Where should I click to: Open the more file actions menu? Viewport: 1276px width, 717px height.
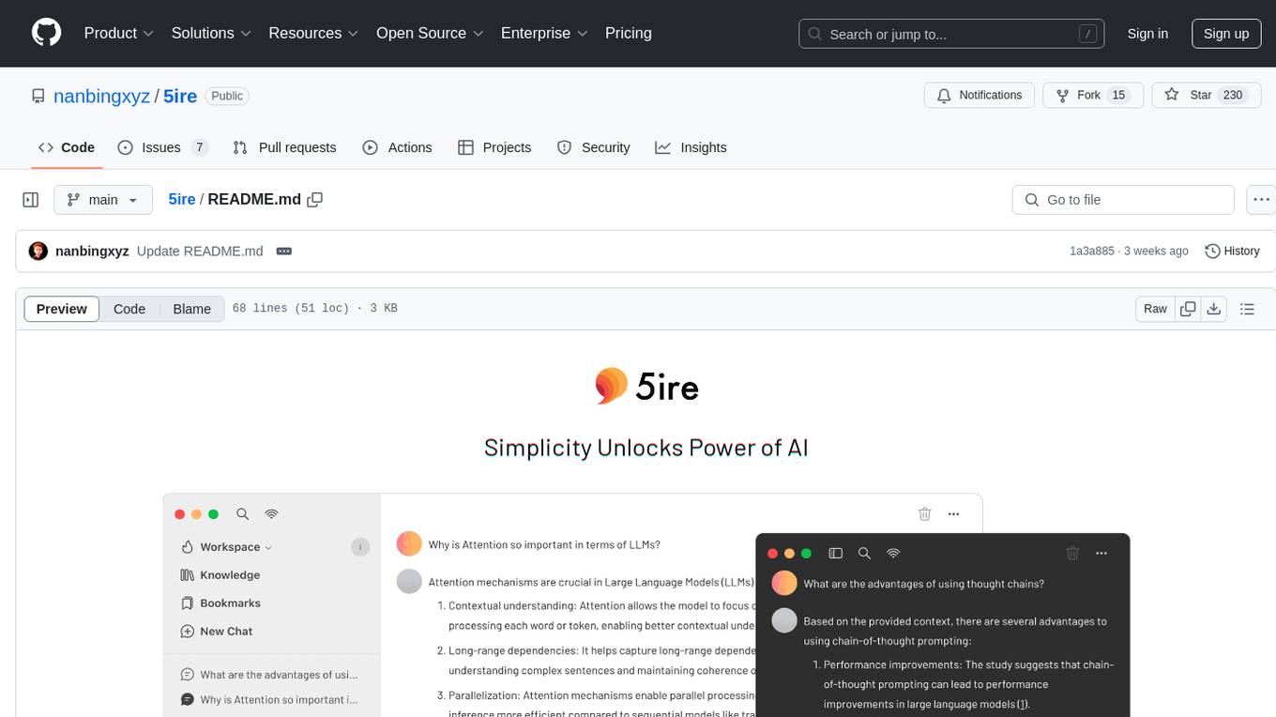pyautogui.click(x=1261, y=200)
